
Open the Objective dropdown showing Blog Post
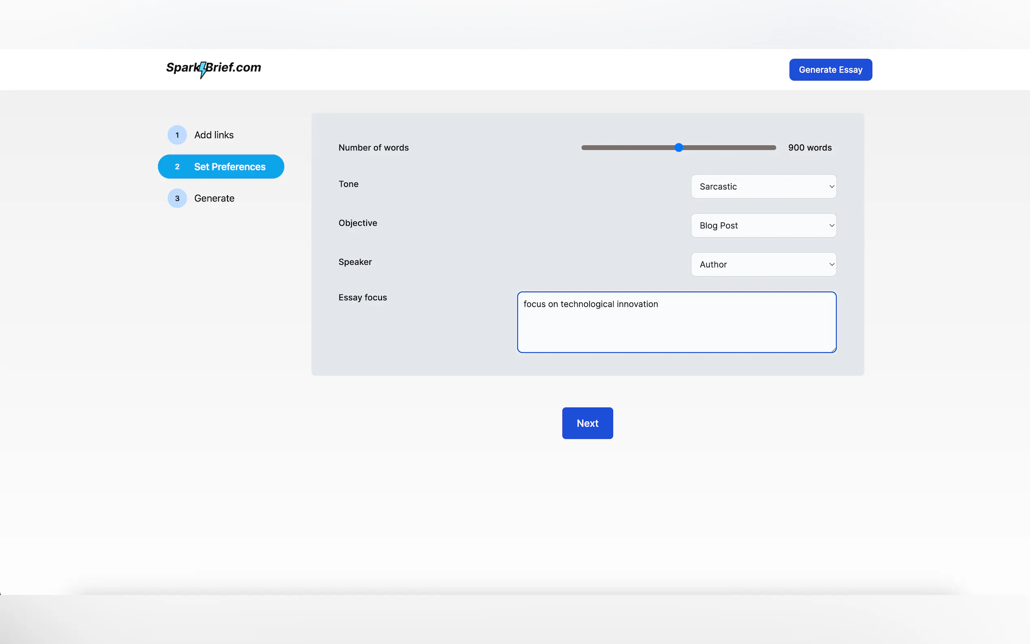(763, 226)
